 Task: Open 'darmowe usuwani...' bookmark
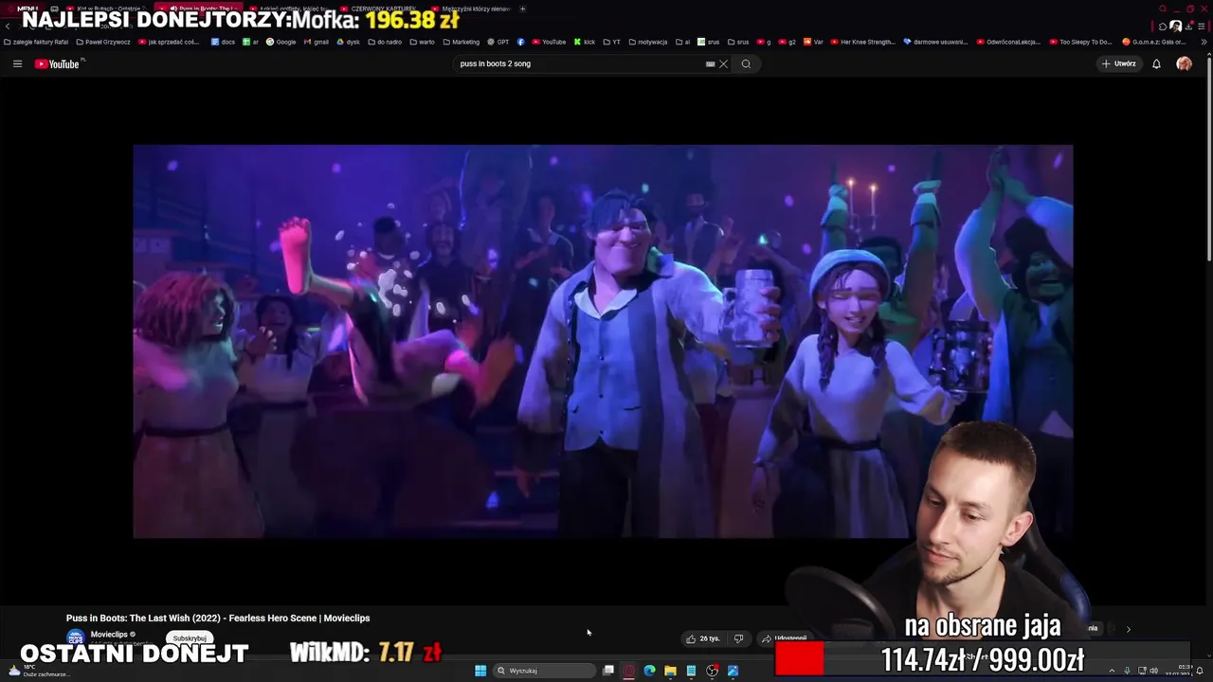click(936, 42)
